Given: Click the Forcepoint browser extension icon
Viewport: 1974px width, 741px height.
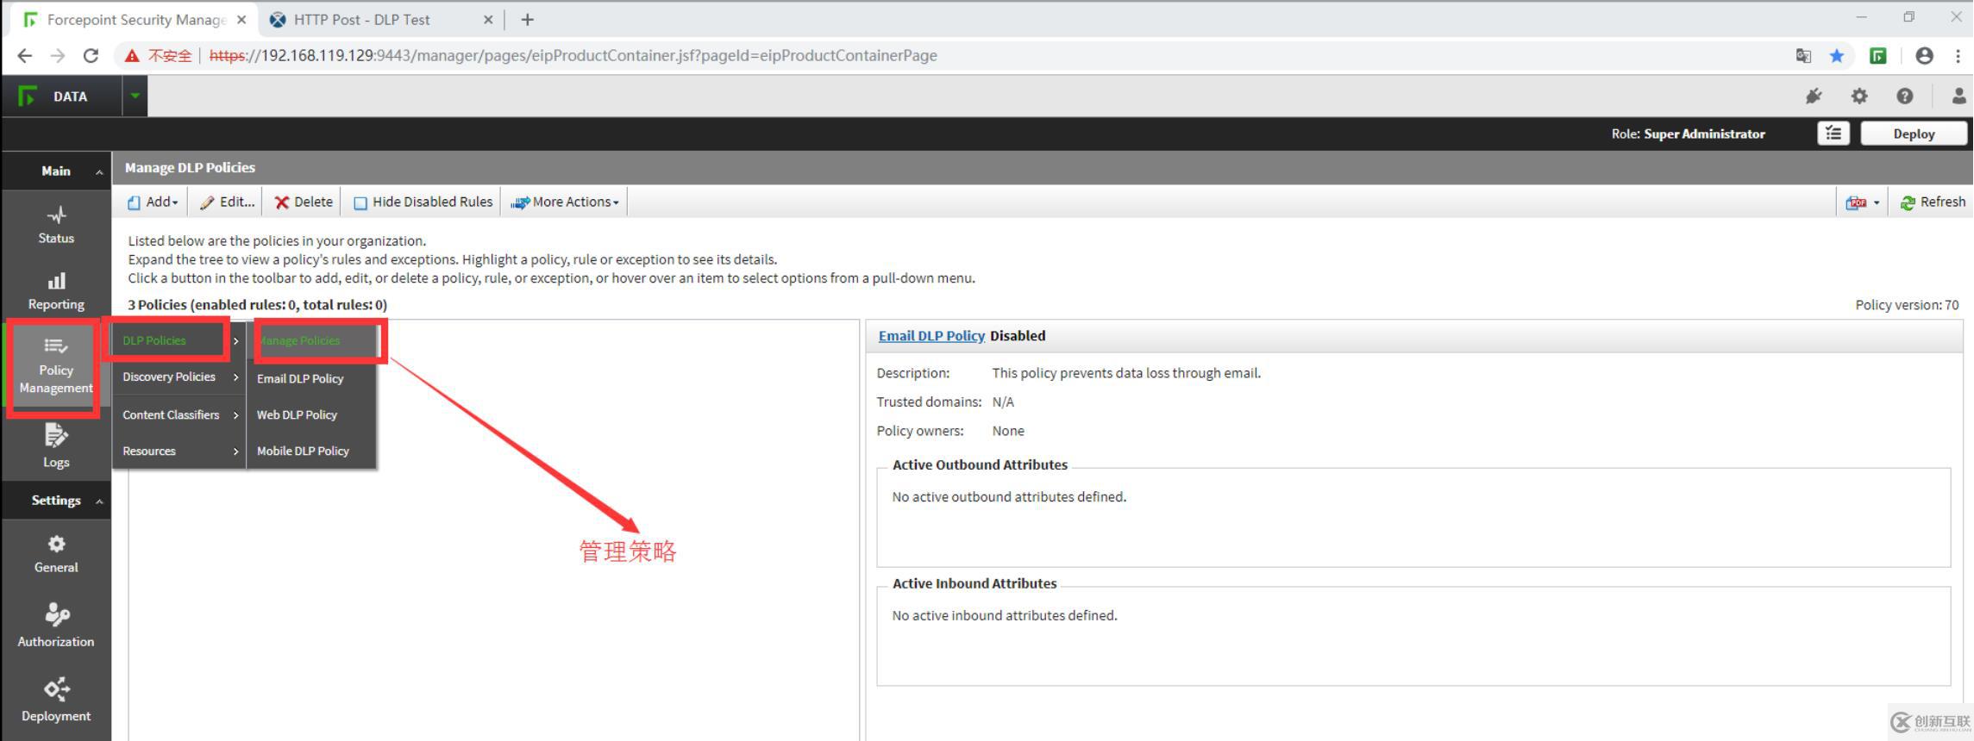Looking at the screenshot, I should [1877, 56].
